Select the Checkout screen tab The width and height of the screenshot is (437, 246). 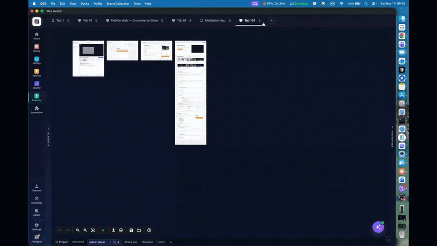coord(147,242)
